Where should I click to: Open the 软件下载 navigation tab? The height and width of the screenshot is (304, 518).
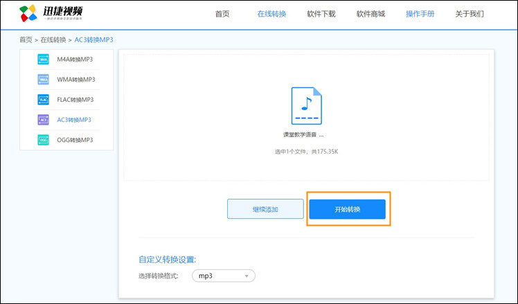tap(321, 14)
